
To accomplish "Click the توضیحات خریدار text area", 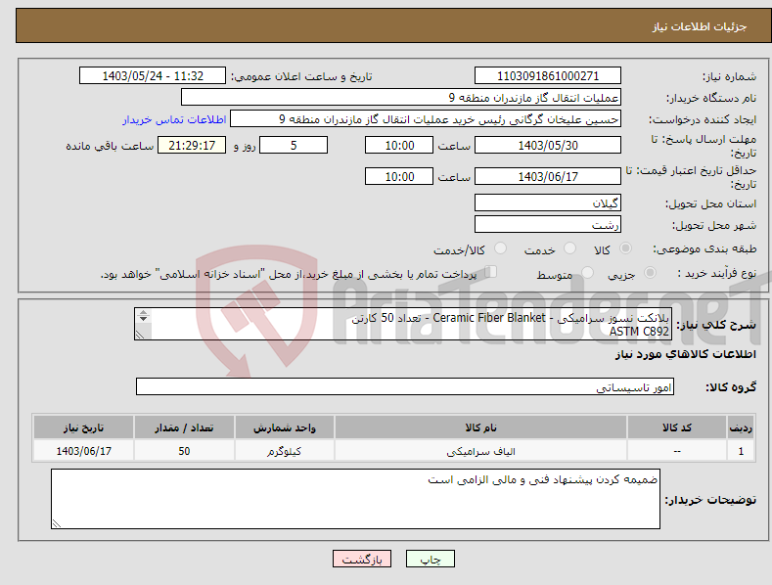I will 355,499.
